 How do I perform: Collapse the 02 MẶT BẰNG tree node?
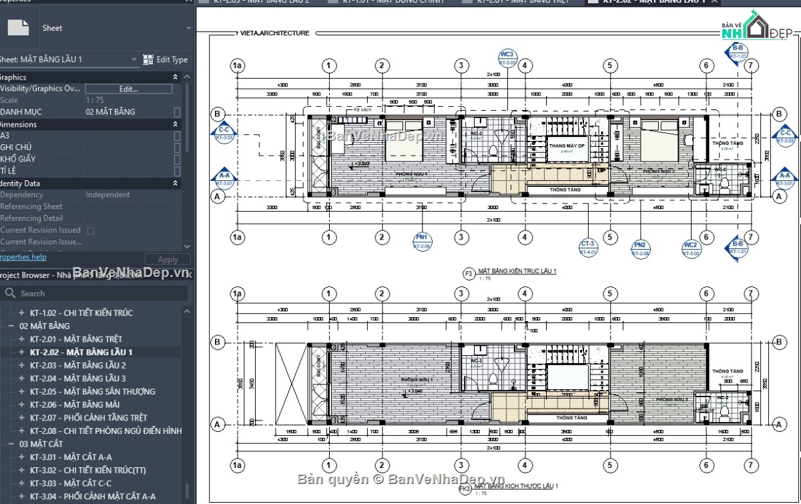pyautogui.click(x=11, y=326)
